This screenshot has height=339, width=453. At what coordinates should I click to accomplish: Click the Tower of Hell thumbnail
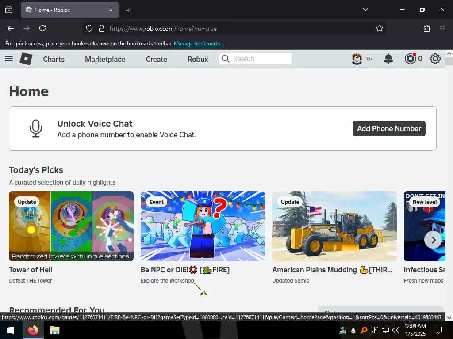coord(71,226)
